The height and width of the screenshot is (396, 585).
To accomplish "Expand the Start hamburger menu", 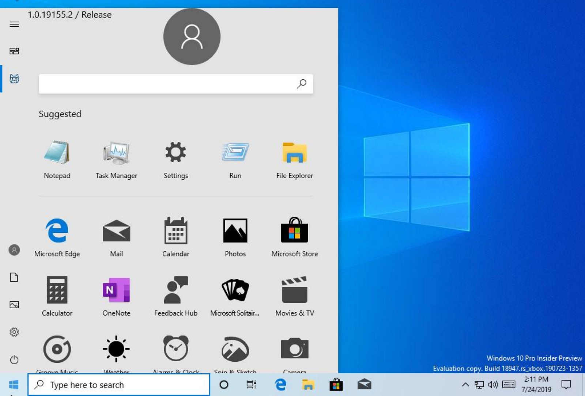I will 14,24.
